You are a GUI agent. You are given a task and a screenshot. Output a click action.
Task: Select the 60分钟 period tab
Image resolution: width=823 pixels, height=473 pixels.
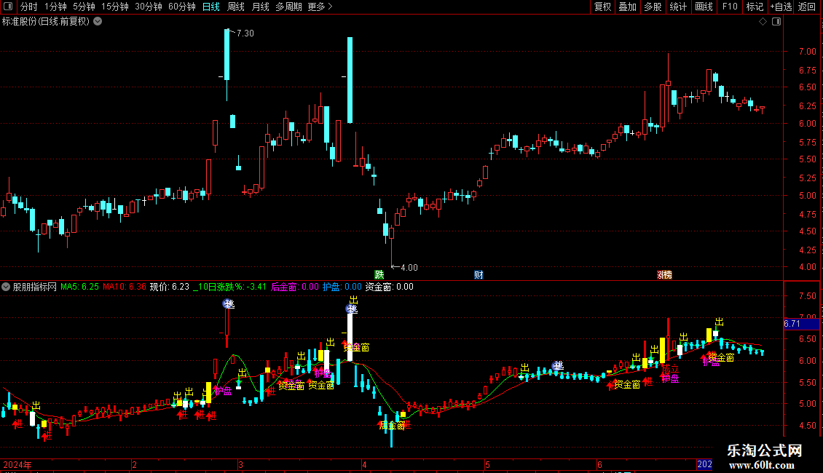182,7
